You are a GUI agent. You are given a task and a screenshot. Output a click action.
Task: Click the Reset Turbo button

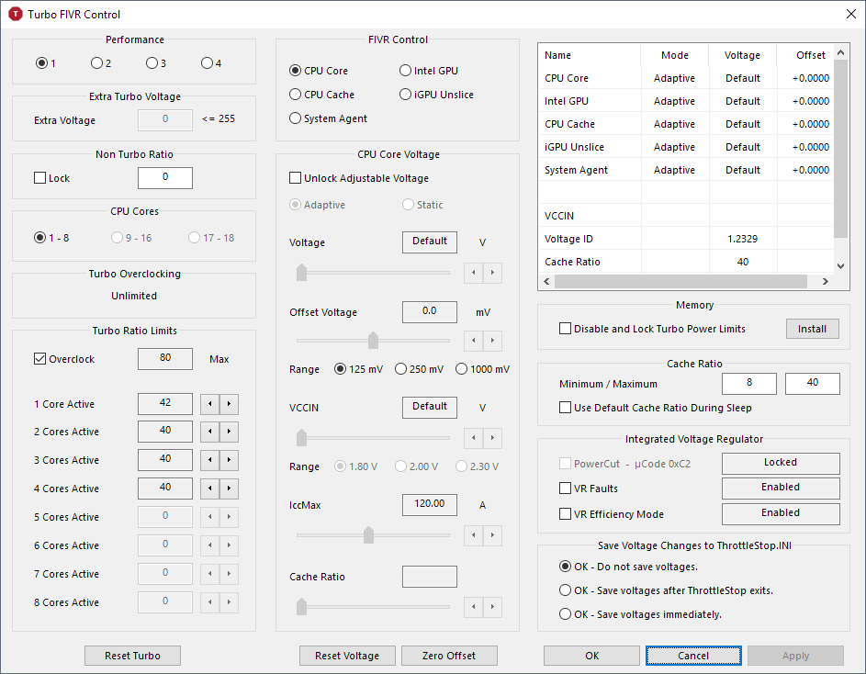pos(132,656)
